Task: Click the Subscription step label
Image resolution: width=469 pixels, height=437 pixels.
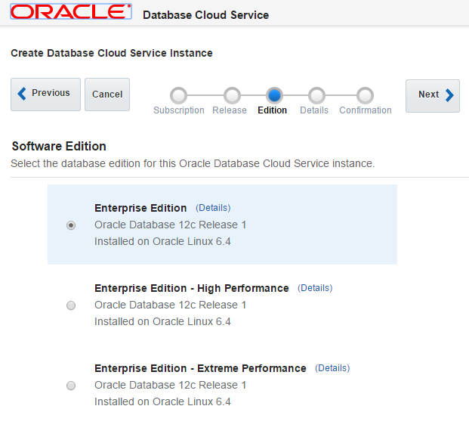Action: 179,110
